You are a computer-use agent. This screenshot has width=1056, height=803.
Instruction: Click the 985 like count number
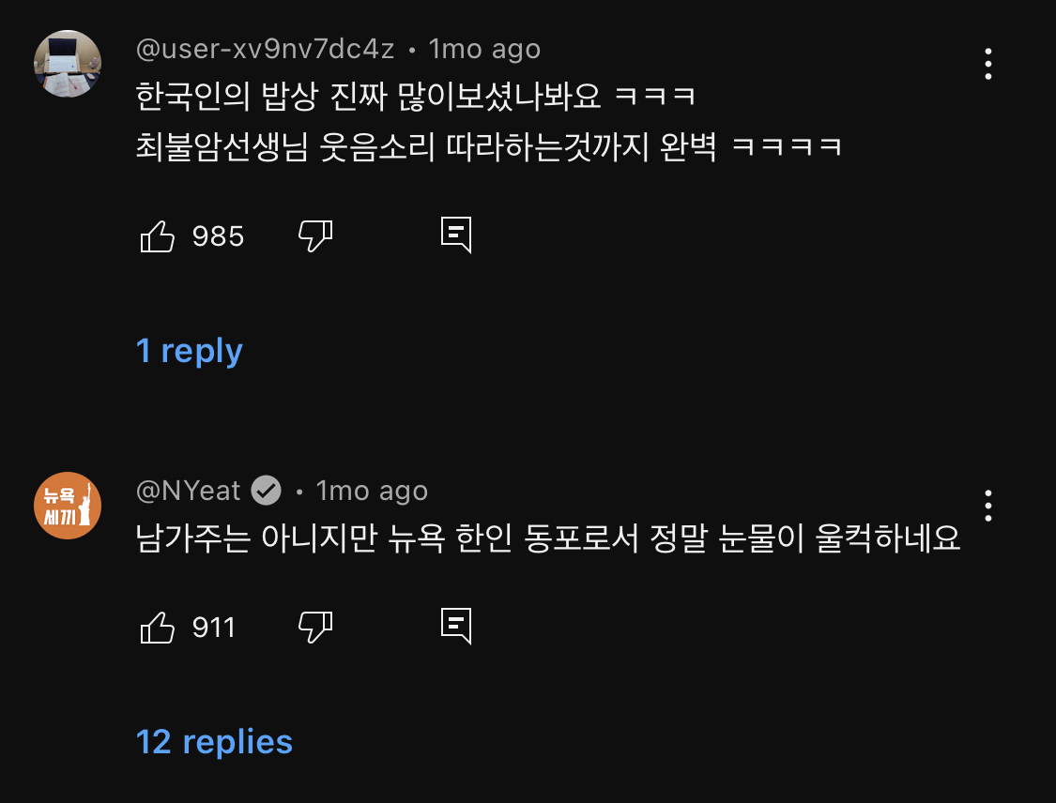(218, 236)
